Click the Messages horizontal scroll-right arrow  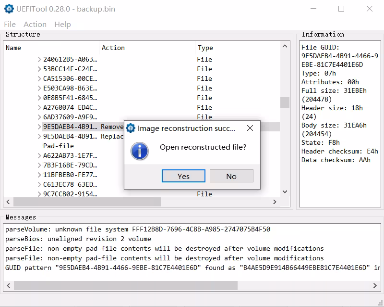point(375,286)
